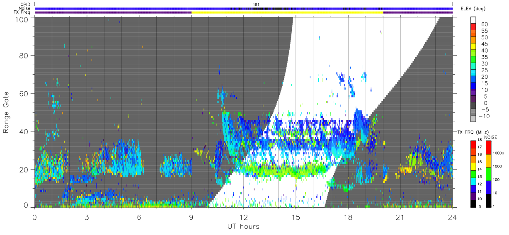Click the 6 tick on the UT hours axis
The image size is (509, 235).
tap(139, 217)
